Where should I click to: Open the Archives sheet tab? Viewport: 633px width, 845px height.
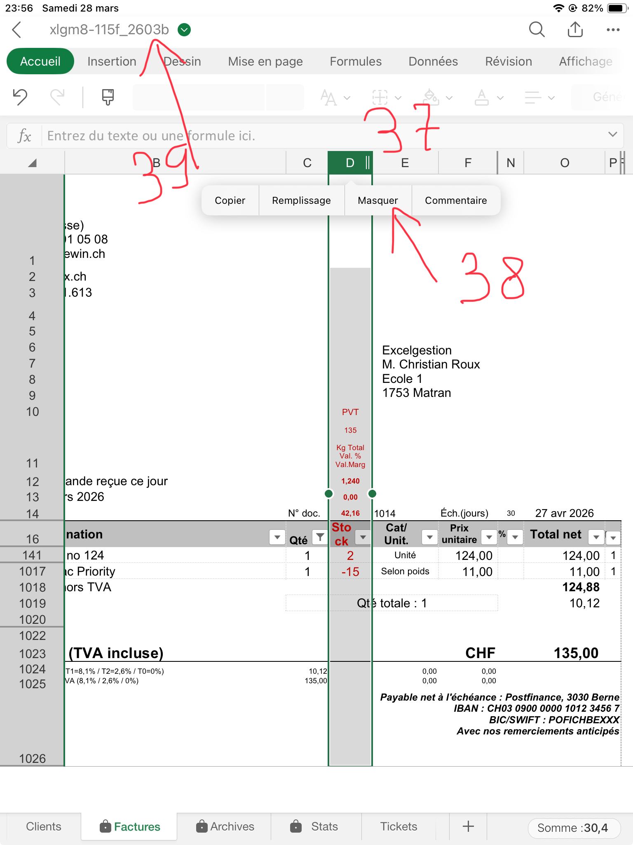225,826
